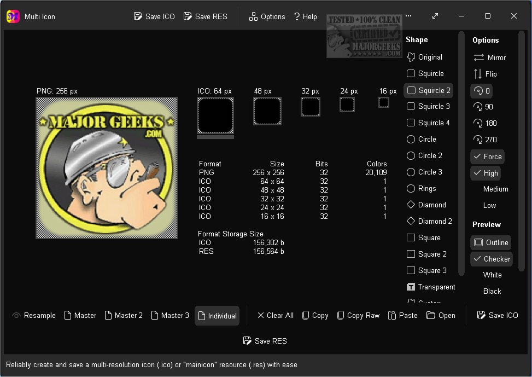Select the Square shape
The height and width of the screenshot is (377, 532).
click(x=423, y=237)
